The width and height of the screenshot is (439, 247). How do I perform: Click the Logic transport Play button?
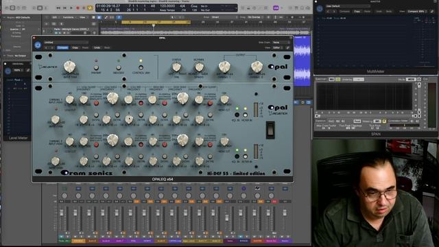tap(71, 8)
